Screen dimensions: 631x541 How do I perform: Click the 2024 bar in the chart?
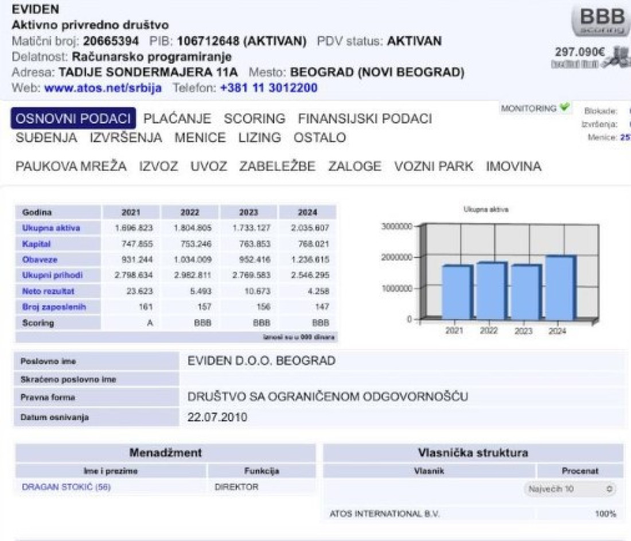(560, 288)
